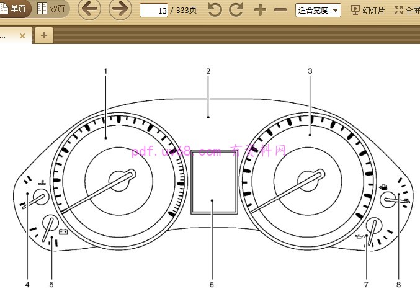Zoom in with the plus icon
The image size is (420, 299).
point(261,10)
